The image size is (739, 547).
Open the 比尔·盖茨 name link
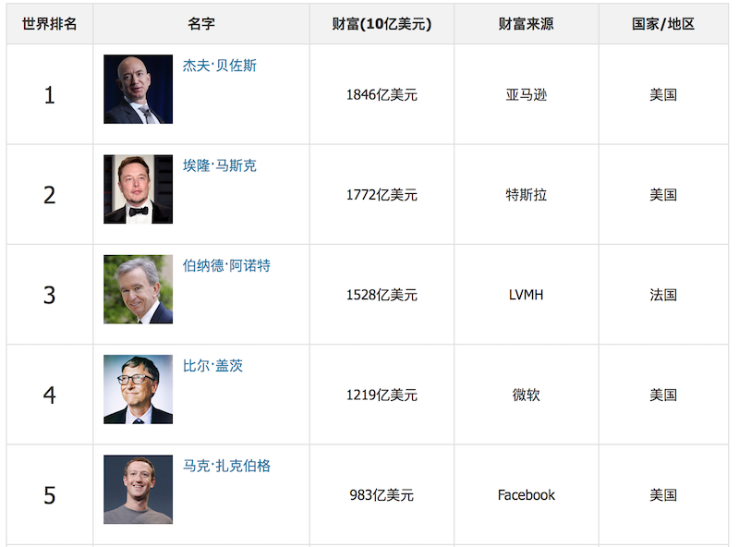(212, 365)
